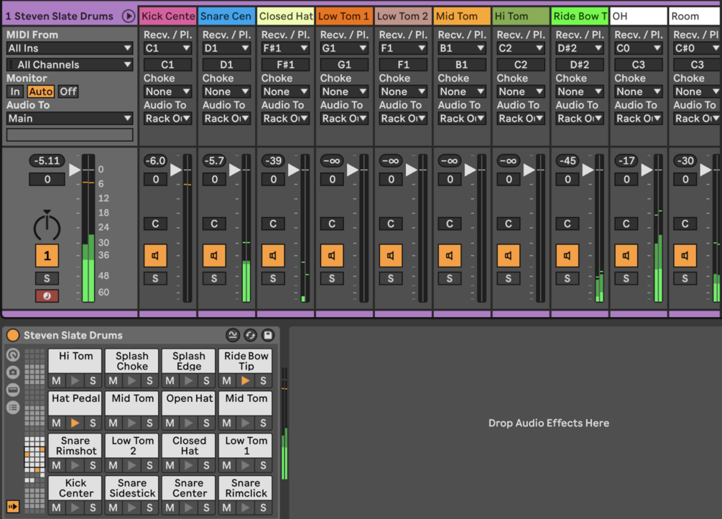Toggle OH chain speaker activator
Screen dimensions: 722x519
click(x=626, y=255)
